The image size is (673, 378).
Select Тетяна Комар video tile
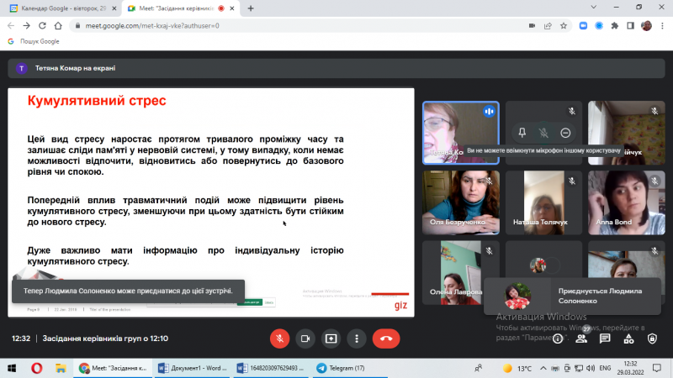pyautogui.click(x=461, y=133)
